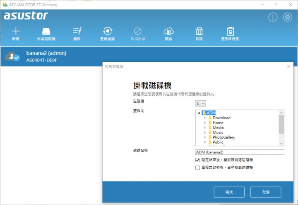Expand the Download folder node

coord(205,118)
